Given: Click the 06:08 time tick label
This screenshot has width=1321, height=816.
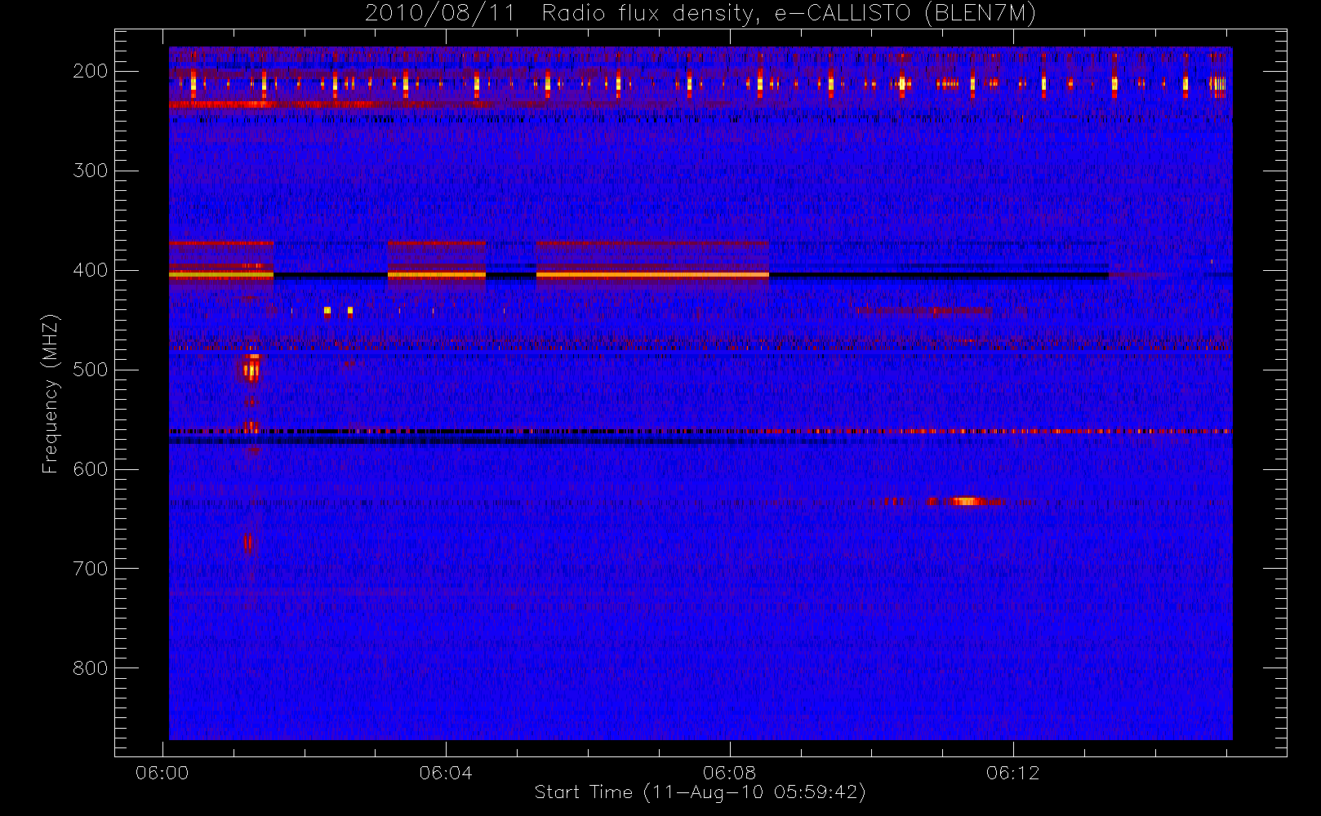Looking at the screenshot, I should pyautogui.click(x=729, y=773).
